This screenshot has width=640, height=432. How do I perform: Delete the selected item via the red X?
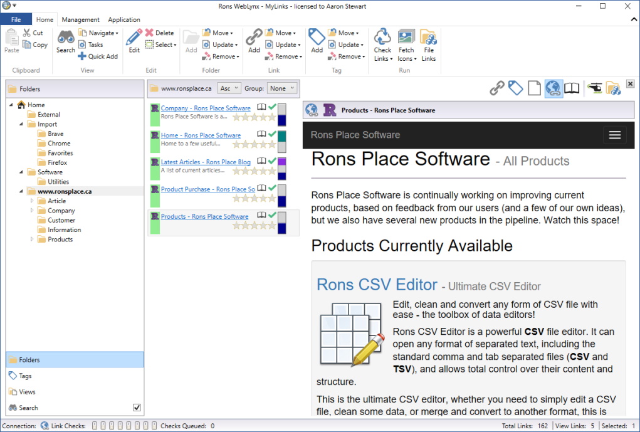[160, 33]
